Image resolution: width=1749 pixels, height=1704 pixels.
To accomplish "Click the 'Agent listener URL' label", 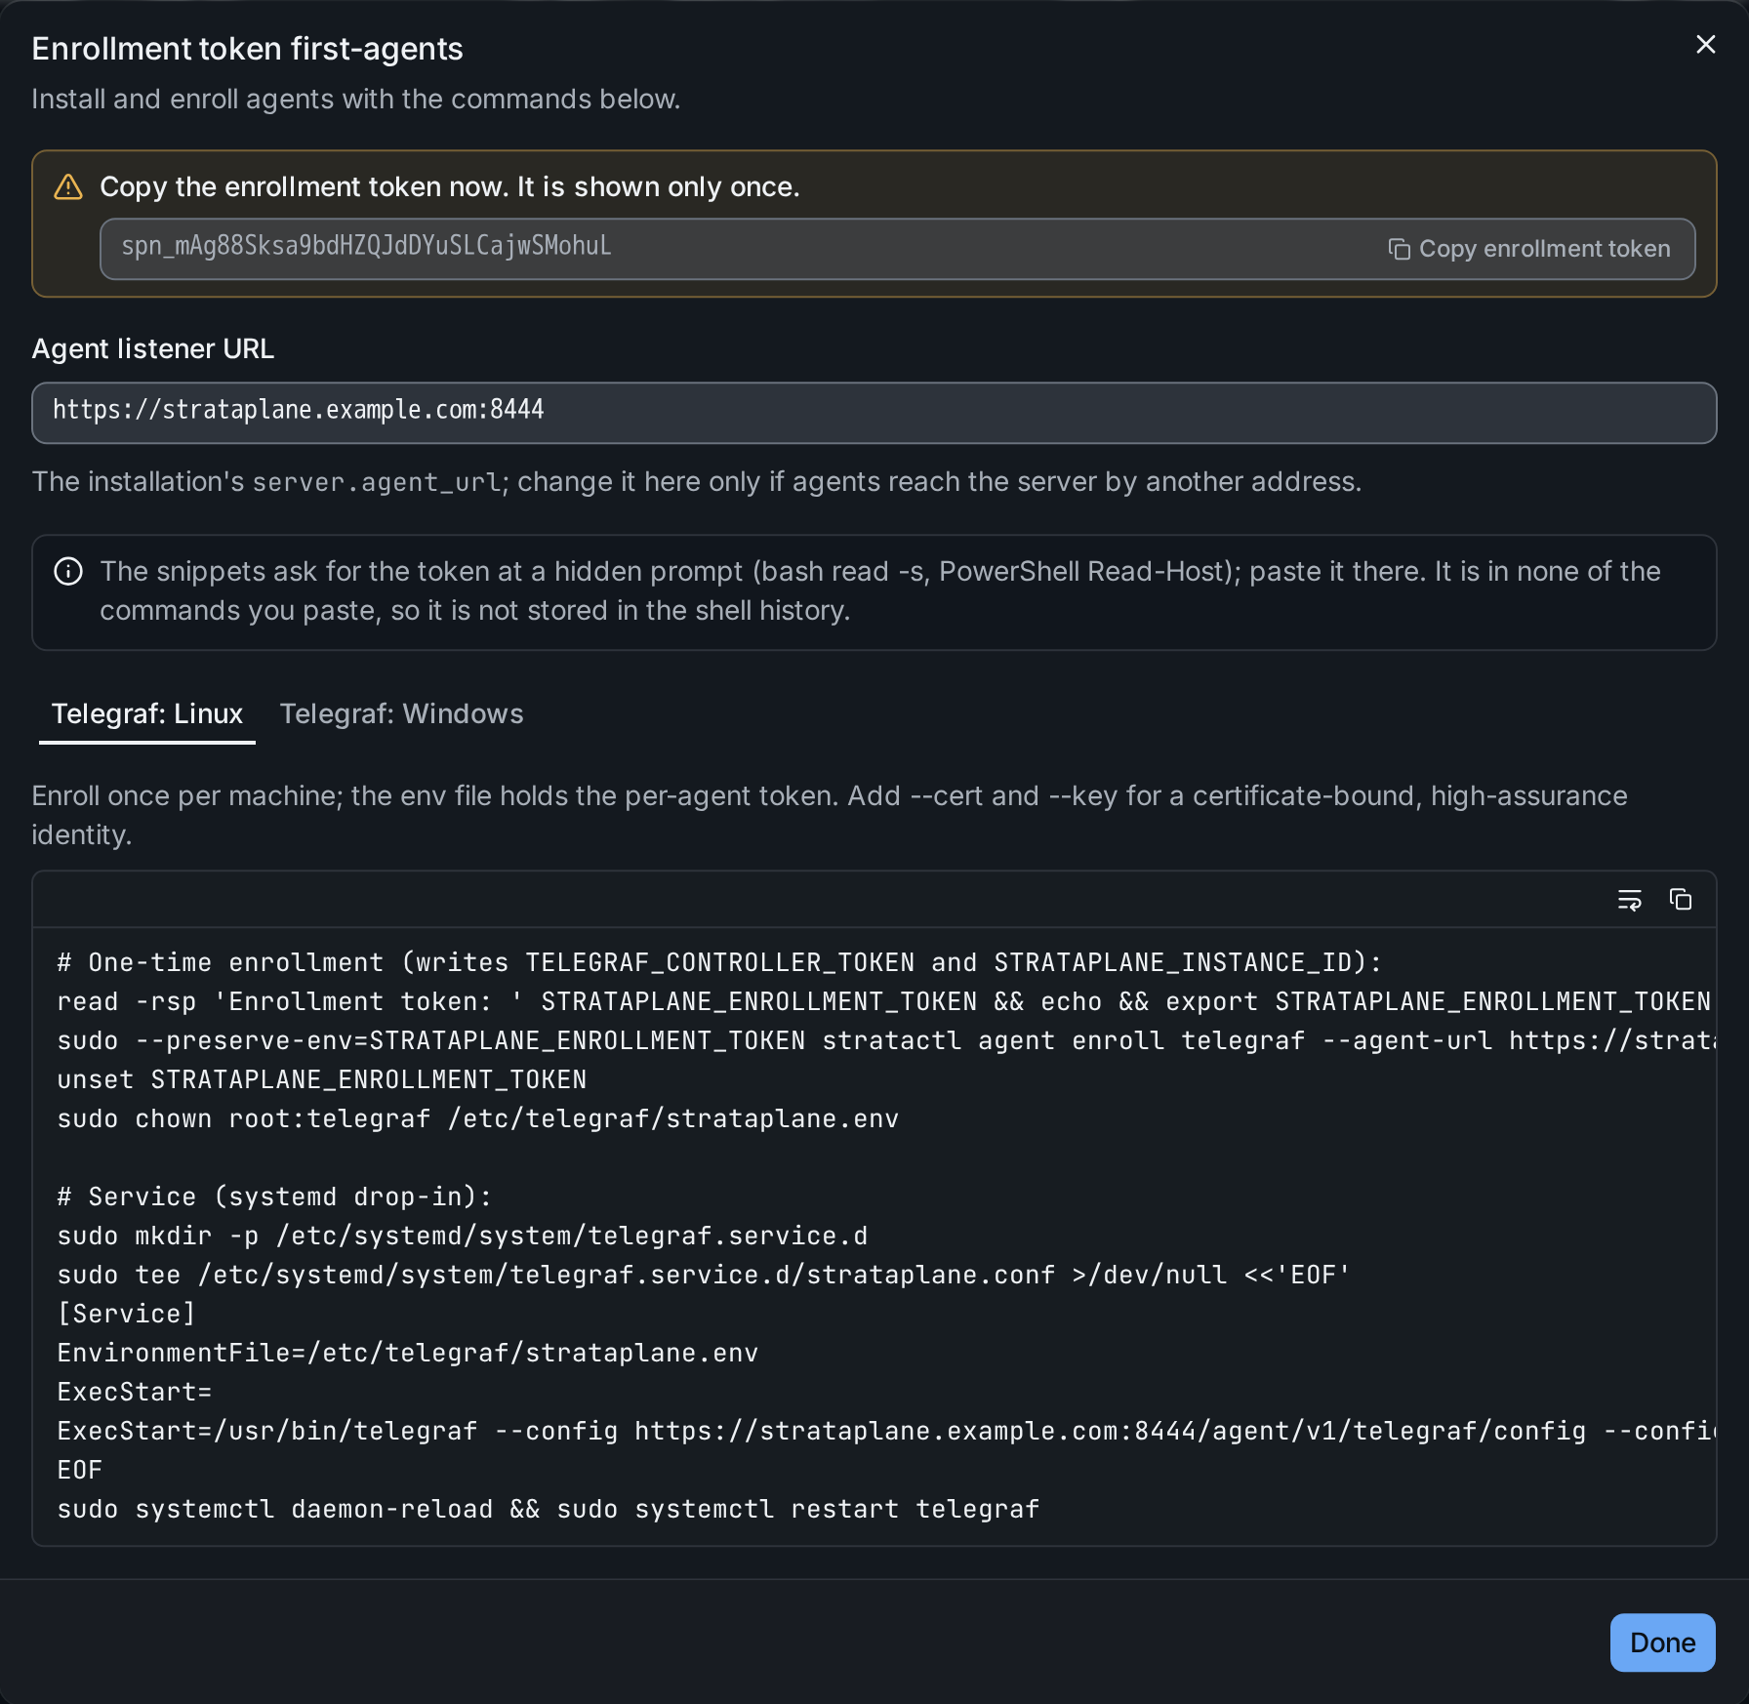I will tap(153, 348).
